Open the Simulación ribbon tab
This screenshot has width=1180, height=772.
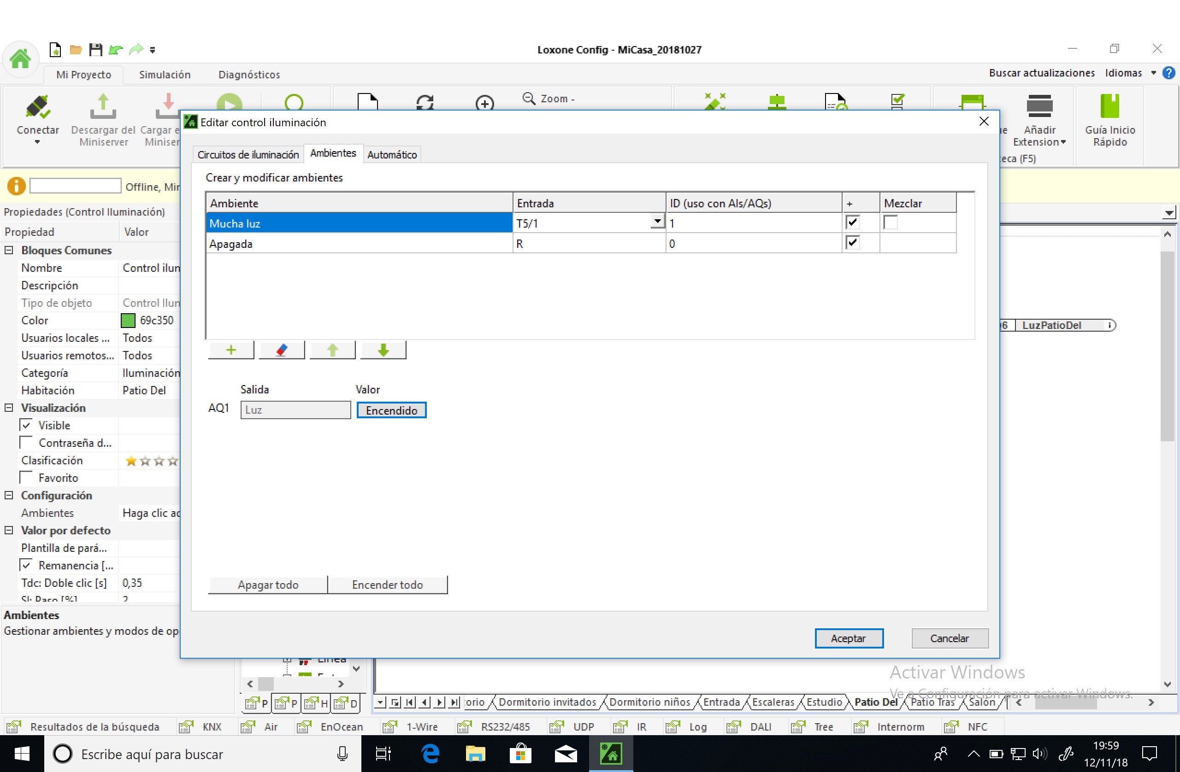click(x=165, y=74)
